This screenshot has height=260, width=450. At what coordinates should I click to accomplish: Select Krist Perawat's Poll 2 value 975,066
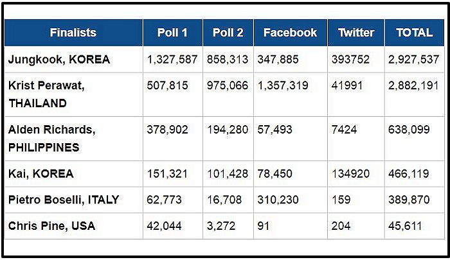(228, 85)
